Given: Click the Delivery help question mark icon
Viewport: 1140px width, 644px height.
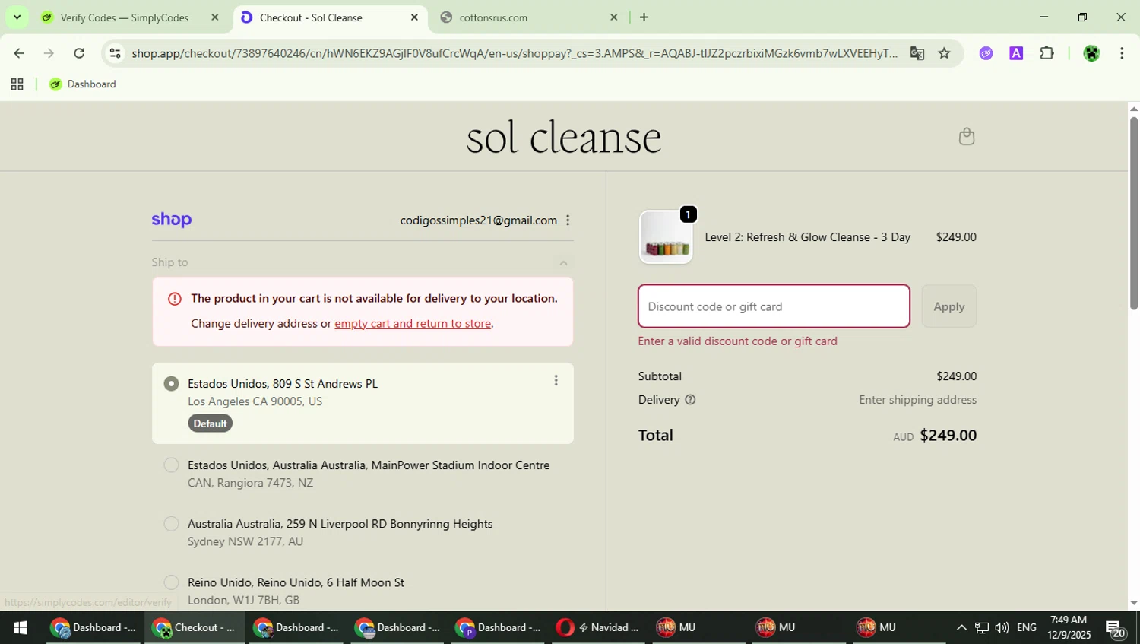Looking at the screenshot, I should 690,400.
